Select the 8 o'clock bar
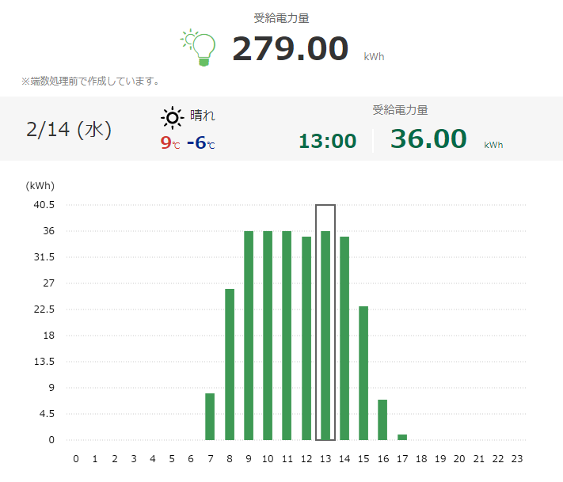563x482 pixels. pos(230,364)
